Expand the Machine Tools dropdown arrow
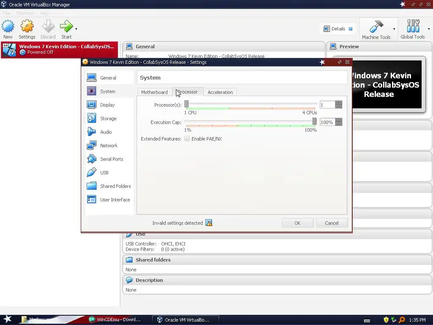This screenshot has width=433, height=325. pos(394,29)
